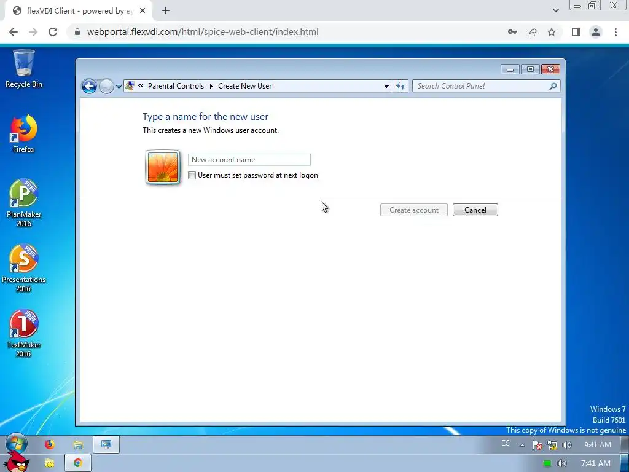The image size is (629, 472).
Task: Click the network tray icon
Action: (x=552, y=445)
